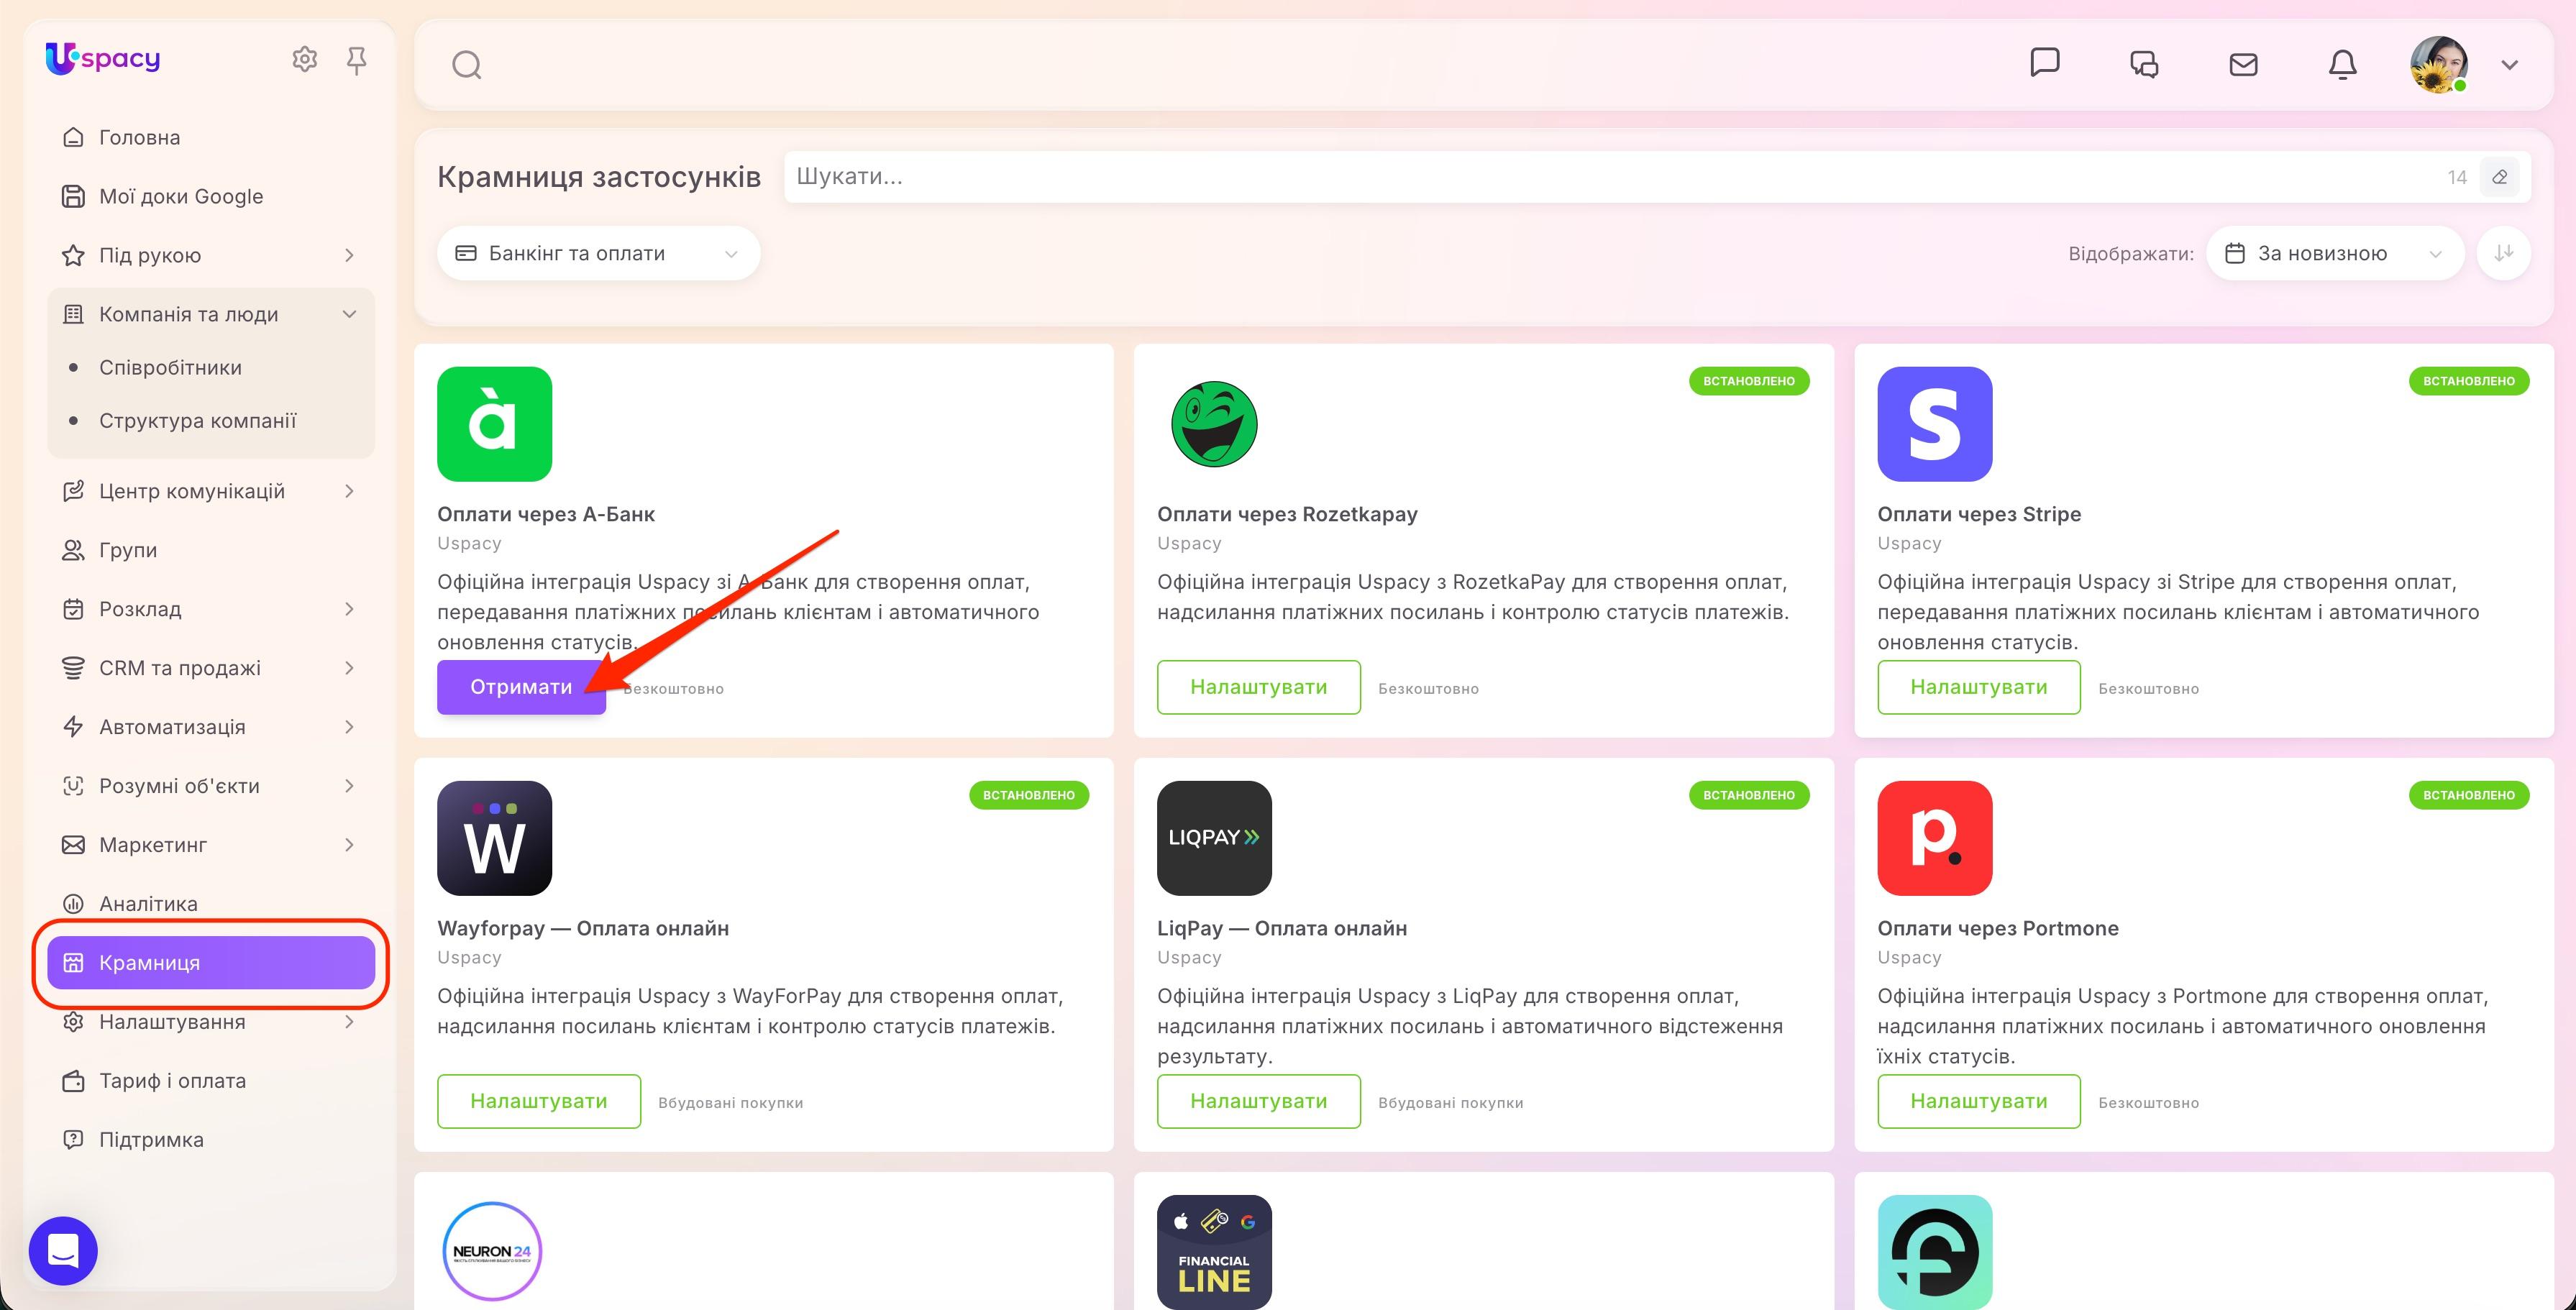This screenshot has width=2576, height=1310.
Task: Click the Neuron24 app logo
Action: 492,1251
